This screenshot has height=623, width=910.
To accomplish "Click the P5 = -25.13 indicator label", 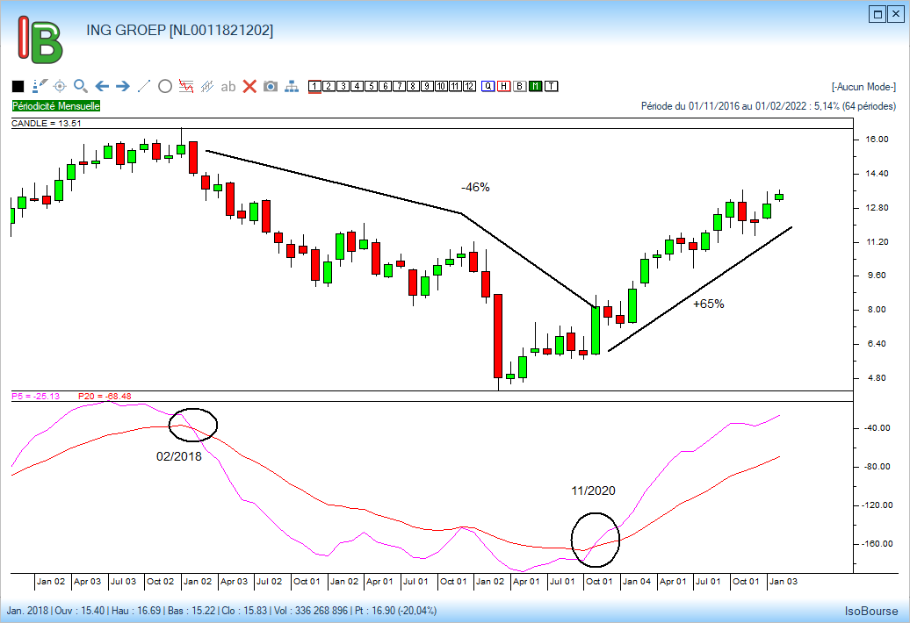I will tap(35, 397).
